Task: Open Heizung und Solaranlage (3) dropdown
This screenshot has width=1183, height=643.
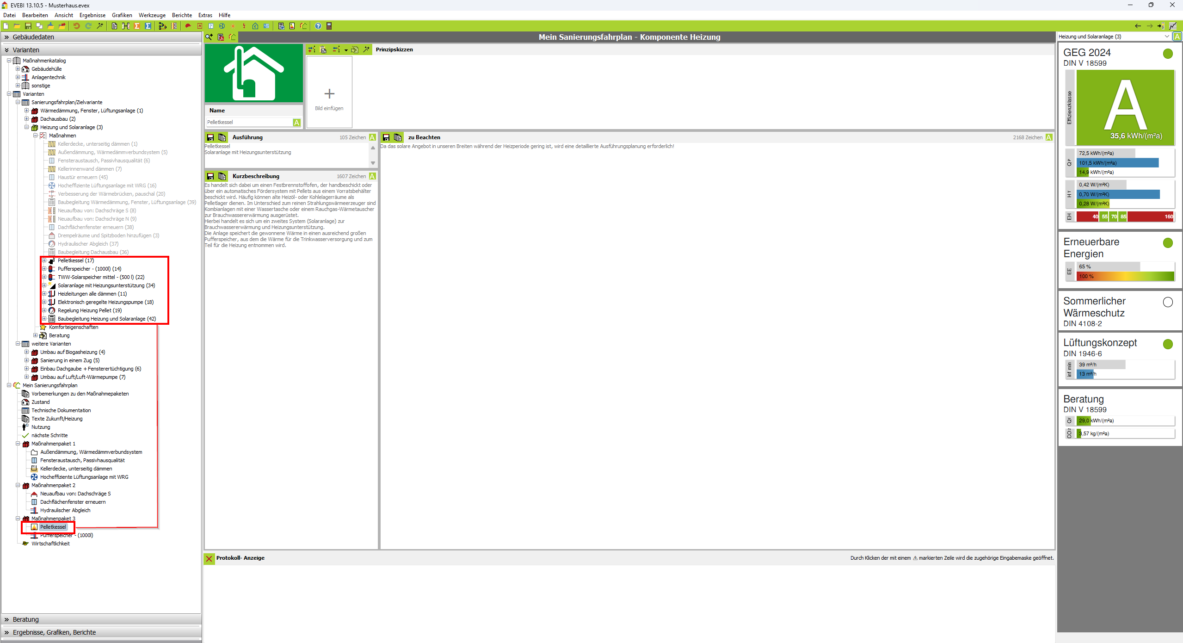Action: [x=1167, y=37]
